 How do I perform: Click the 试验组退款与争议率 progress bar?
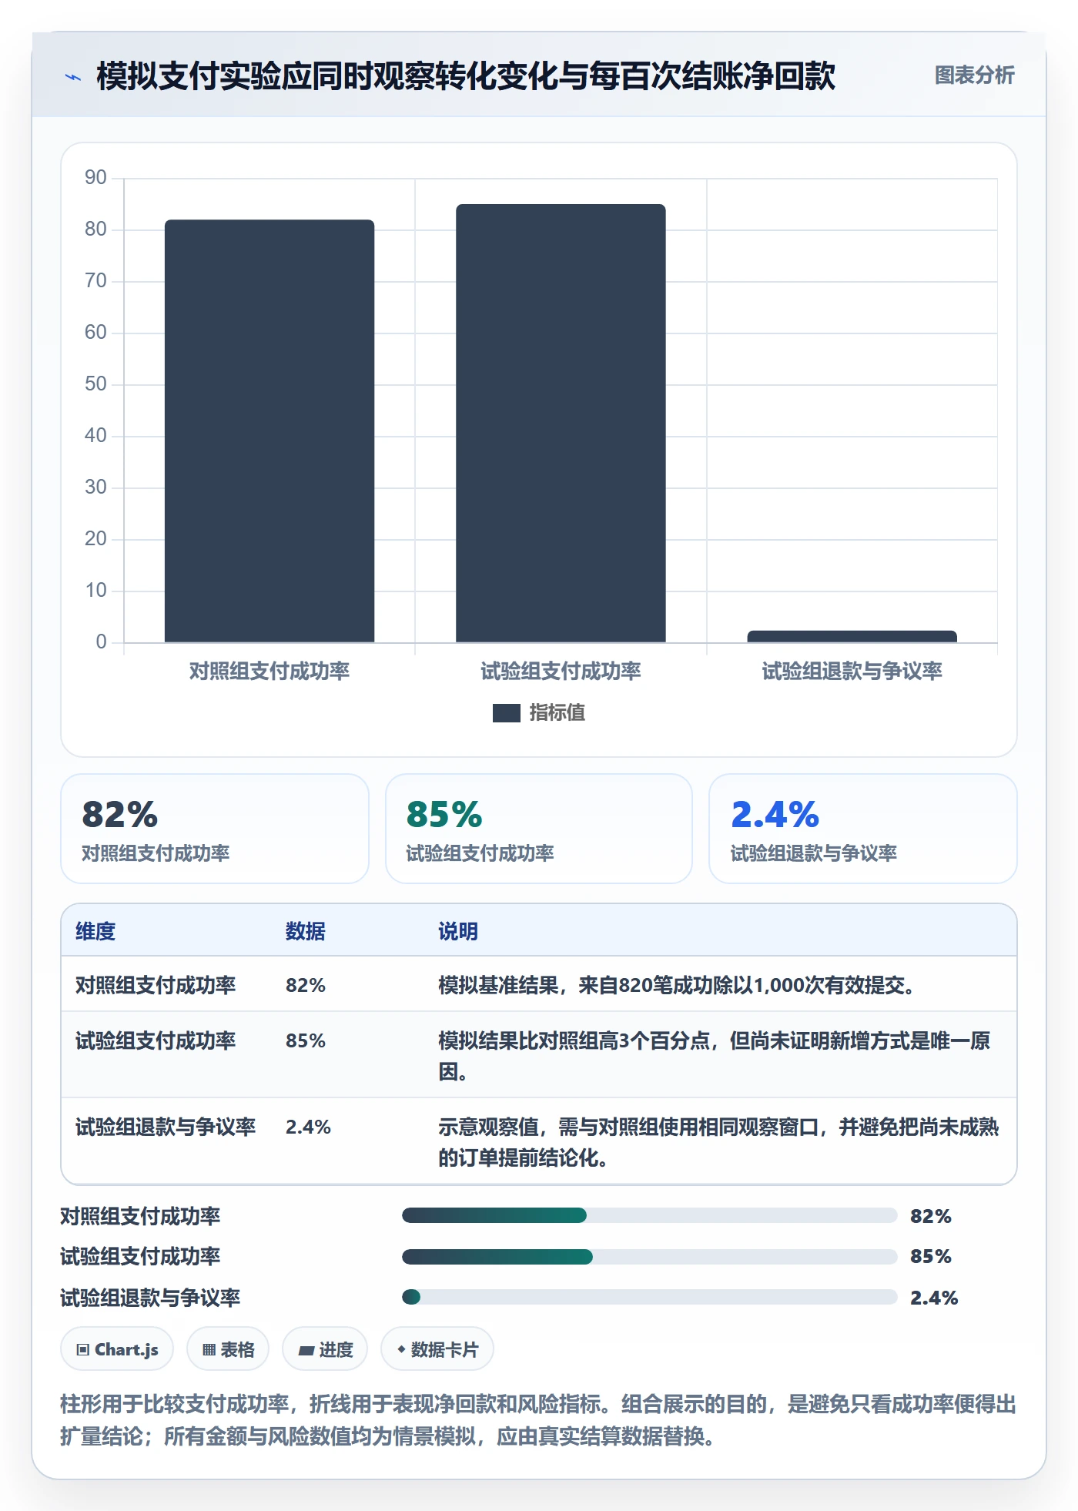(x=649, y=1297)
